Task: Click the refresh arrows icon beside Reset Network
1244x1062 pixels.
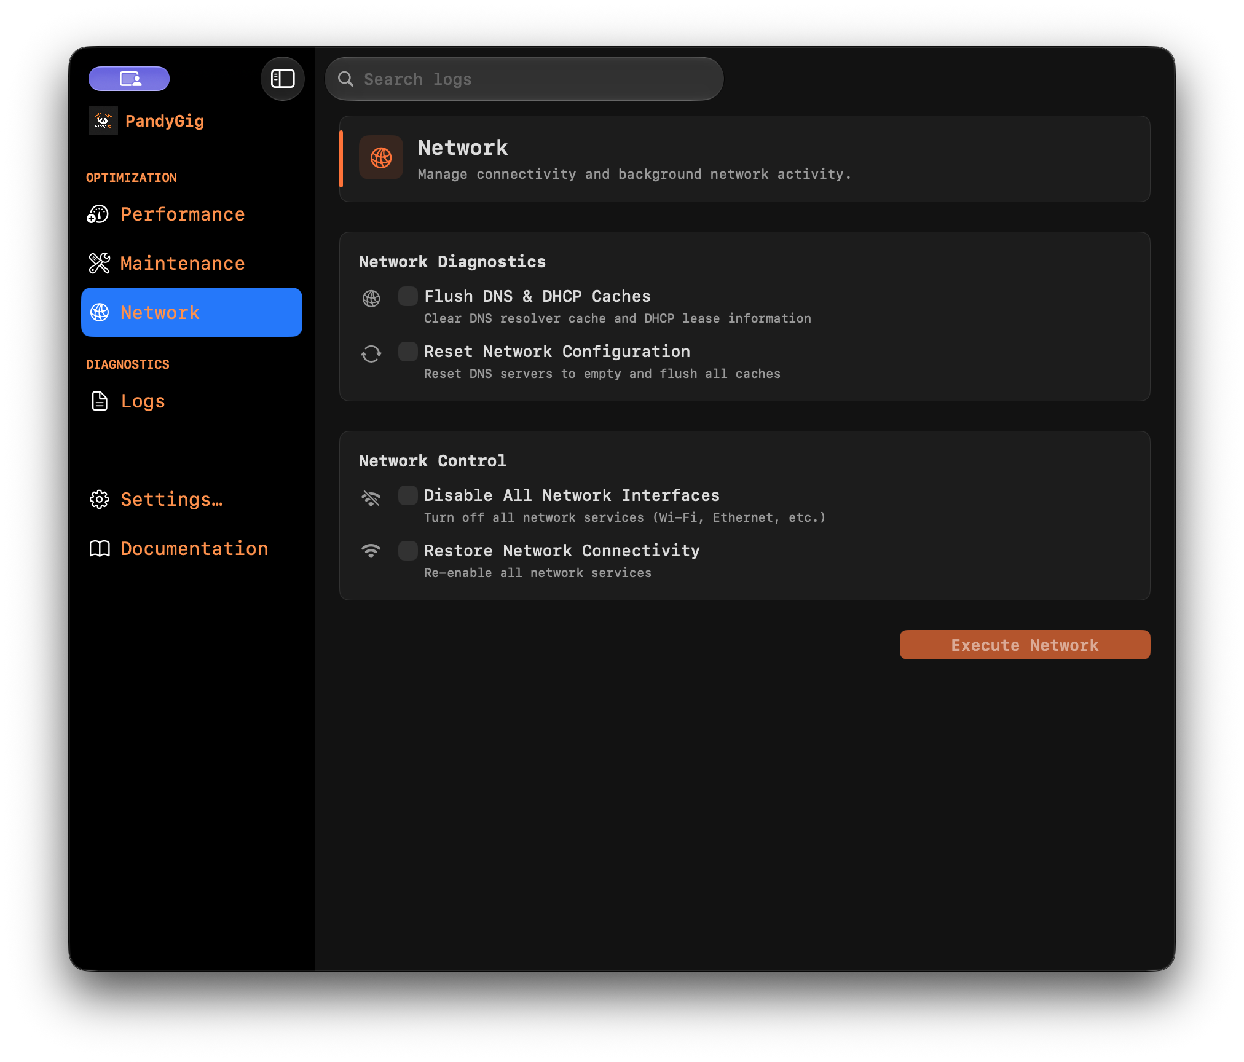Action: click(371, 354)
